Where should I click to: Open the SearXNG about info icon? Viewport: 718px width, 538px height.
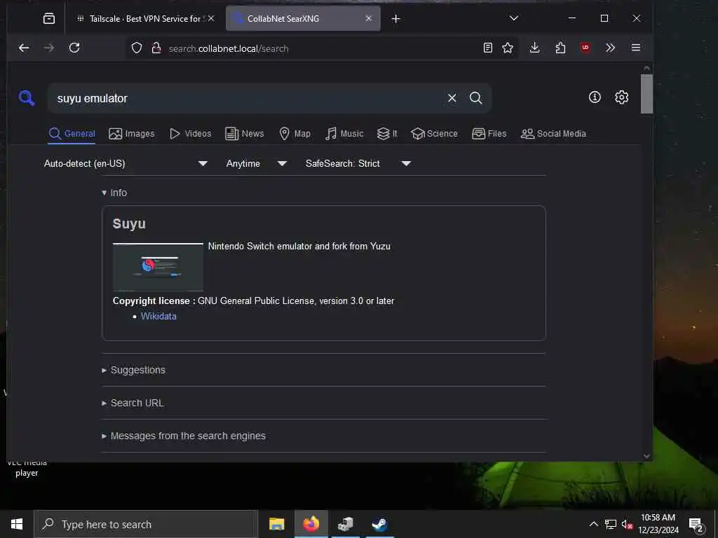pos(595,97)
